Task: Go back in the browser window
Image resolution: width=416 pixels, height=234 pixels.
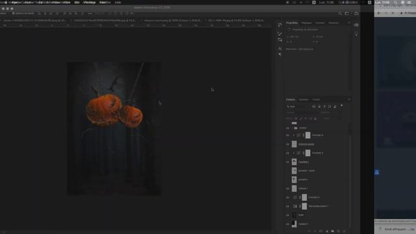Action: (379, 13)
